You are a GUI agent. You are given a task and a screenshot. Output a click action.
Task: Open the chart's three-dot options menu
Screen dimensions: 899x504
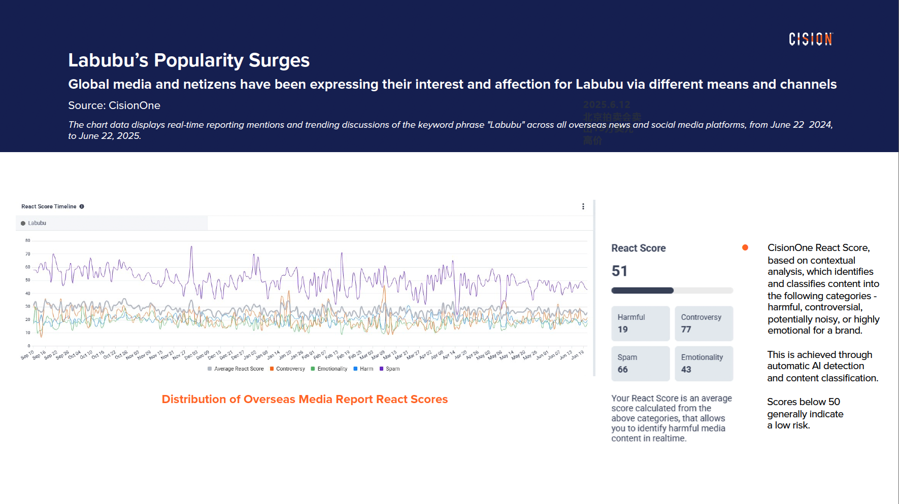coord(583,206)
